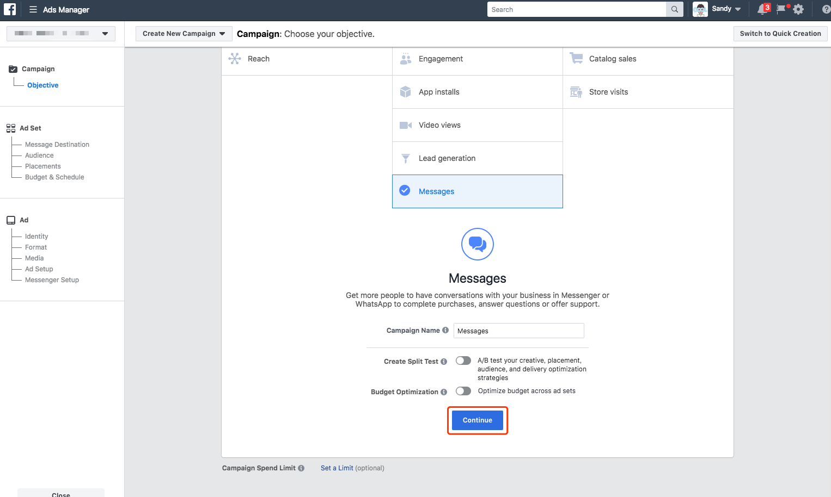
Task: Go to Ad Setup in sidebar
Action: tap(39, 269)
